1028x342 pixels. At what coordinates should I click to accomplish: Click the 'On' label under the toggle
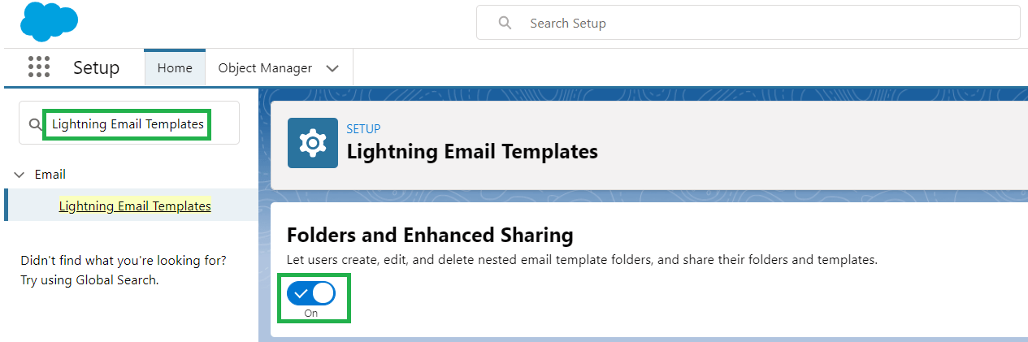[311, 313]
